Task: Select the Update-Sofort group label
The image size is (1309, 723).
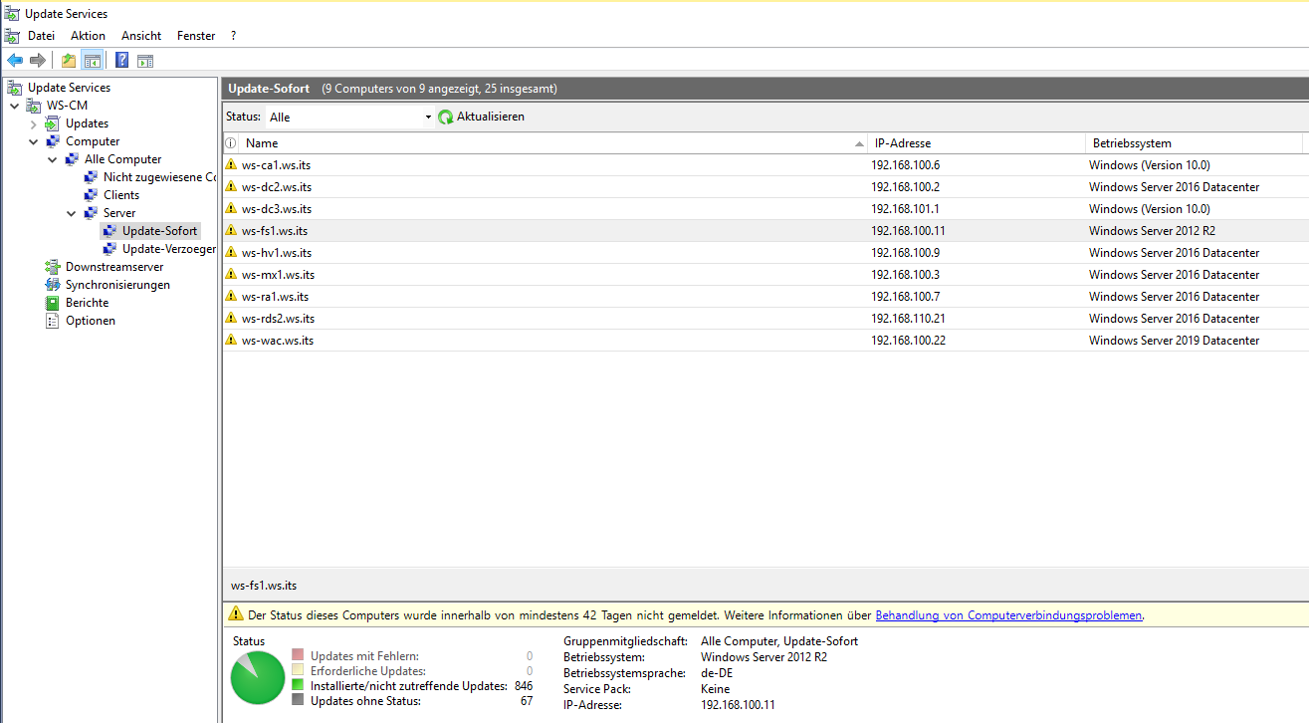Action: click(x=159, y=231)
